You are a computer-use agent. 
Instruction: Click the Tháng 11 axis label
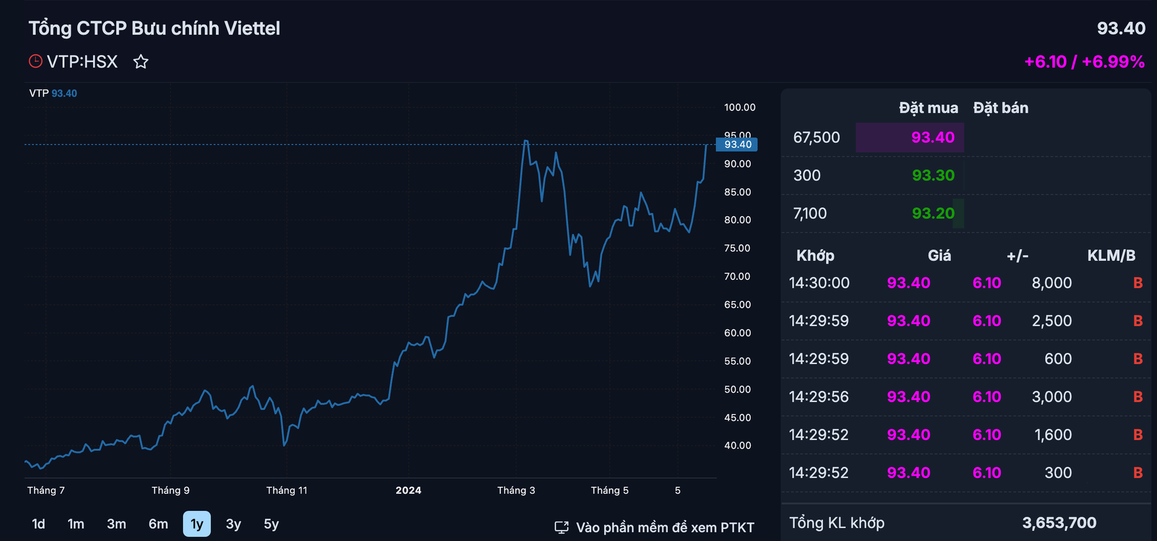click(x=286, y=490)
